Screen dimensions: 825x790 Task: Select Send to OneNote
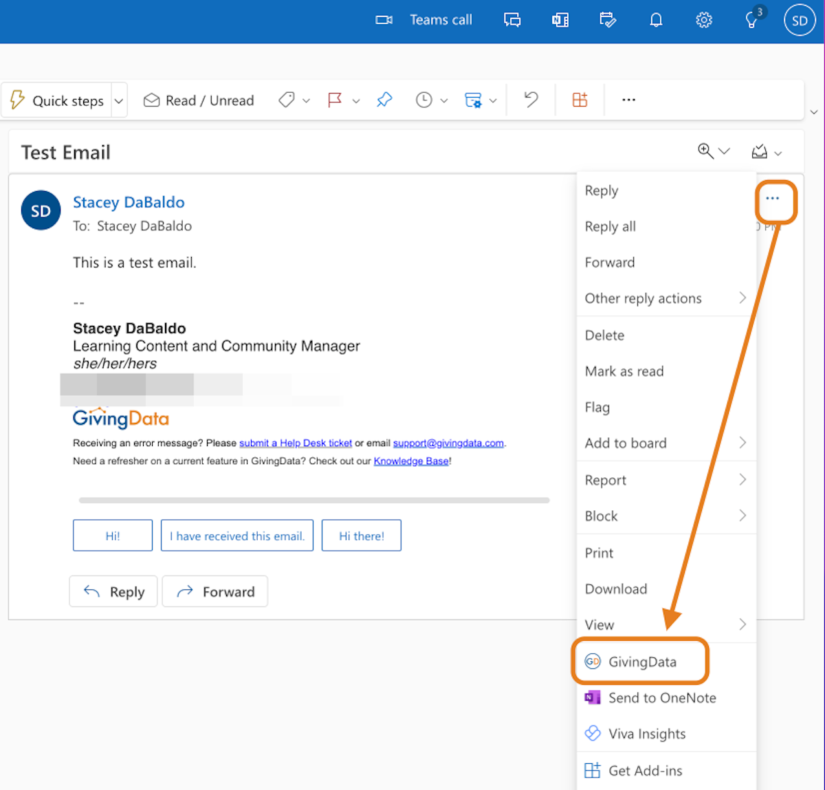pos(666,697)
